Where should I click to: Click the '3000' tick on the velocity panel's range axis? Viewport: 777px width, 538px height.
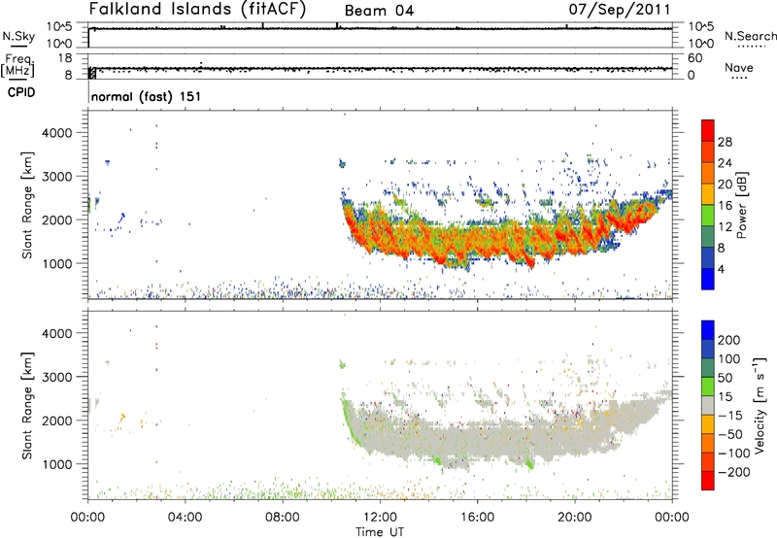pos(57,377)
